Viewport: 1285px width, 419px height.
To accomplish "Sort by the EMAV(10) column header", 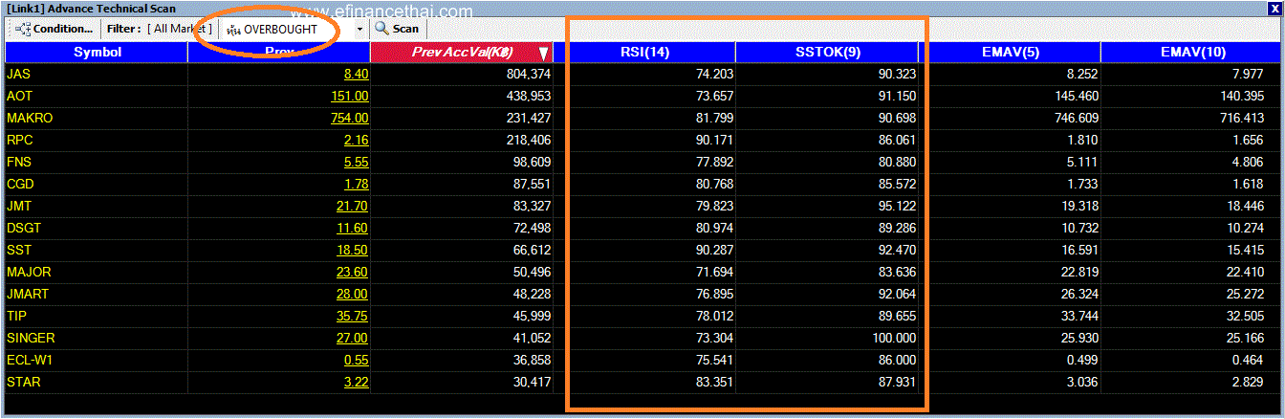I will coord(1191,52).
